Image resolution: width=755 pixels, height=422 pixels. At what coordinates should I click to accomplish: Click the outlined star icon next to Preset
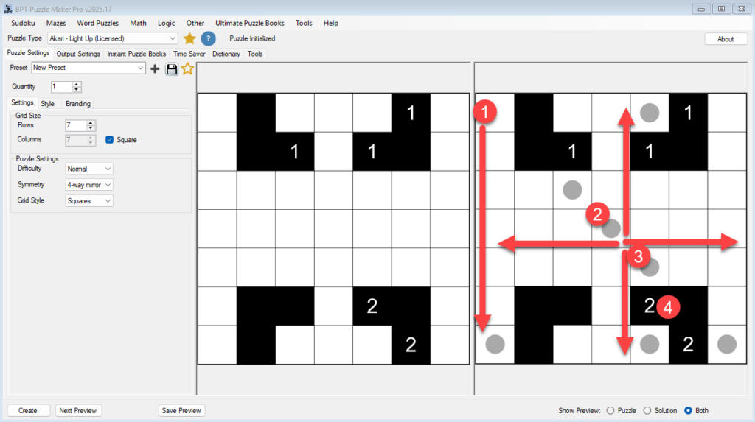[x=188, y=68]
